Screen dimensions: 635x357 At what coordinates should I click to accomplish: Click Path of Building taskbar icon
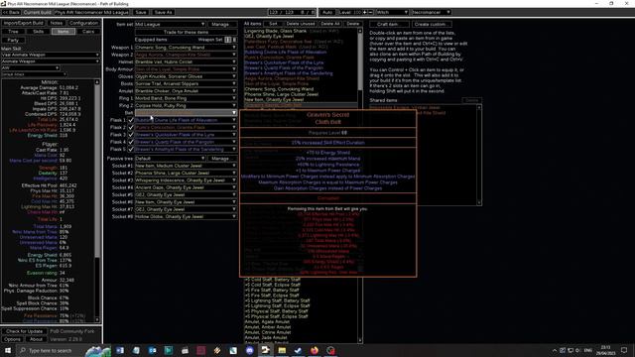[x=266, y=350]
